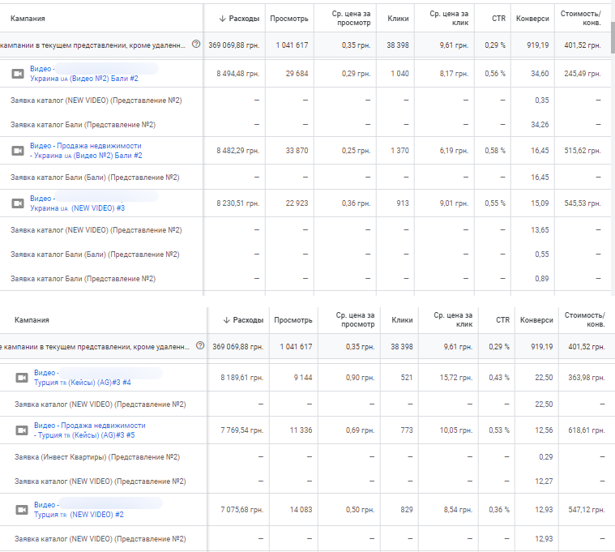Sort by Просмотры column in lower table
The height and width of the screenshot is (552, 615).
[x=293, y=320]
